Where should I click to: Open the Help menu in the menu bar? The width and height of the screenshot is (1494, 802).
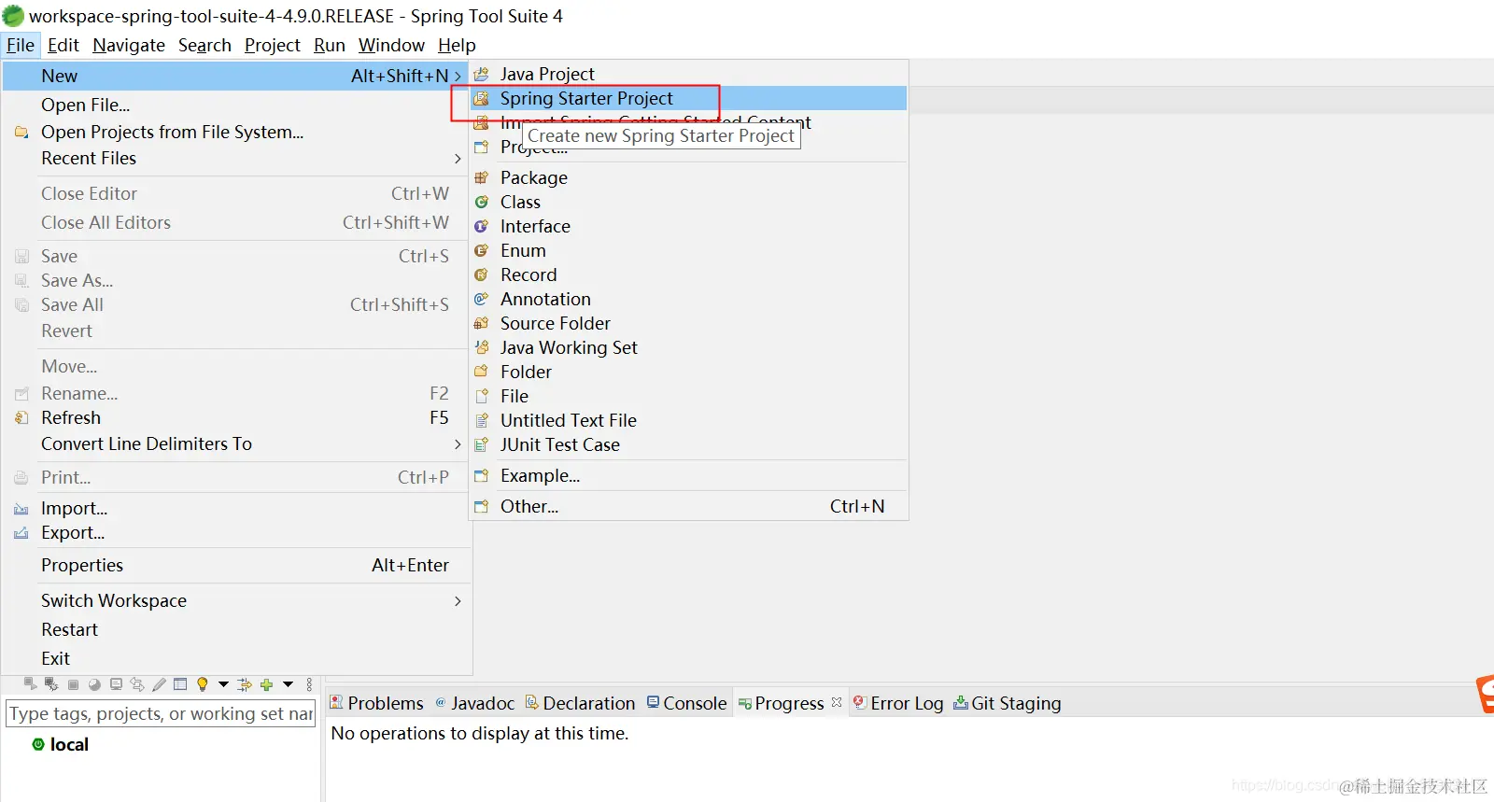(457, 45)
